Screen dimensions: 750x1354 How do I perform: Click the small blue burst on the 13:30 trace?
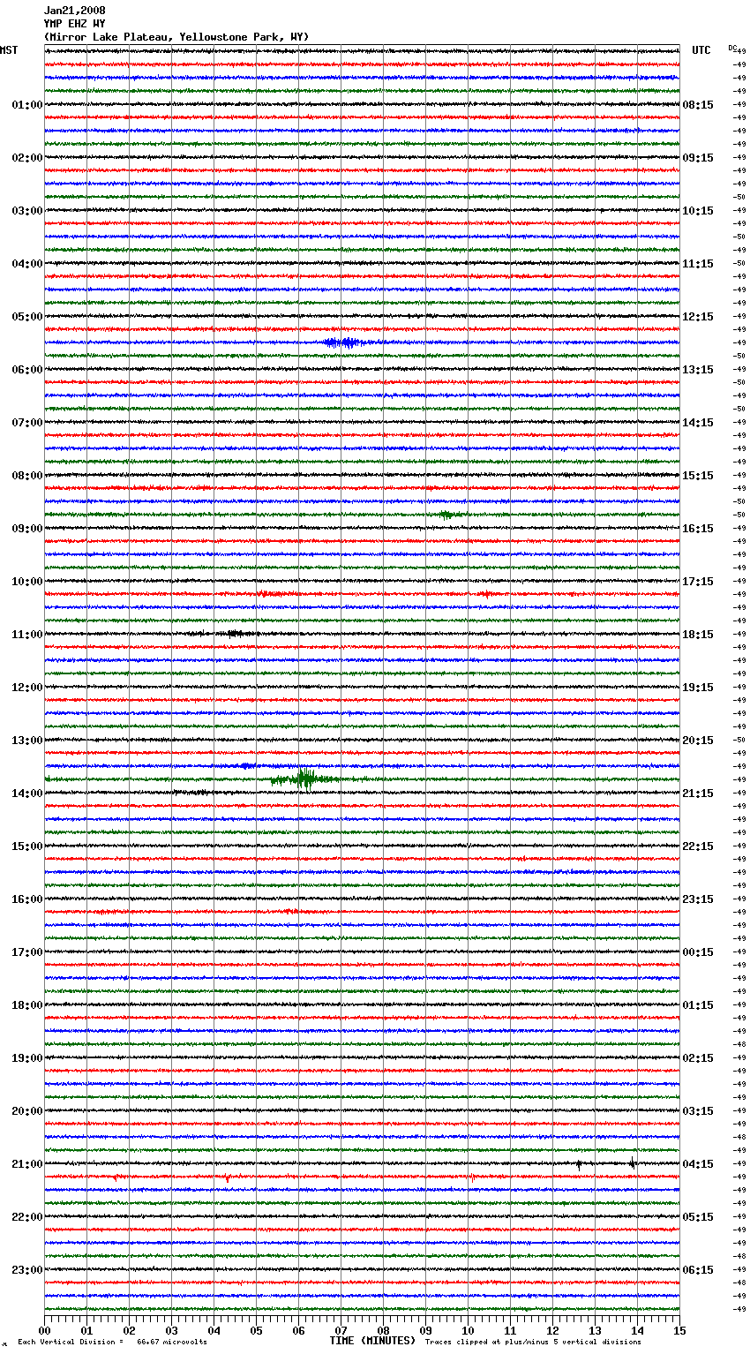pos(247,766)
